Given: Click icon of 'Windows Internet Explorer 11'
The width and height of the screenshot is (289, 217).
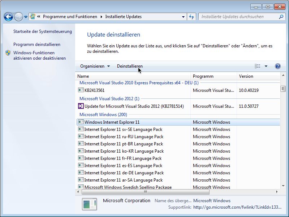Looking at the screenshot, I should (x=81, y=122).
